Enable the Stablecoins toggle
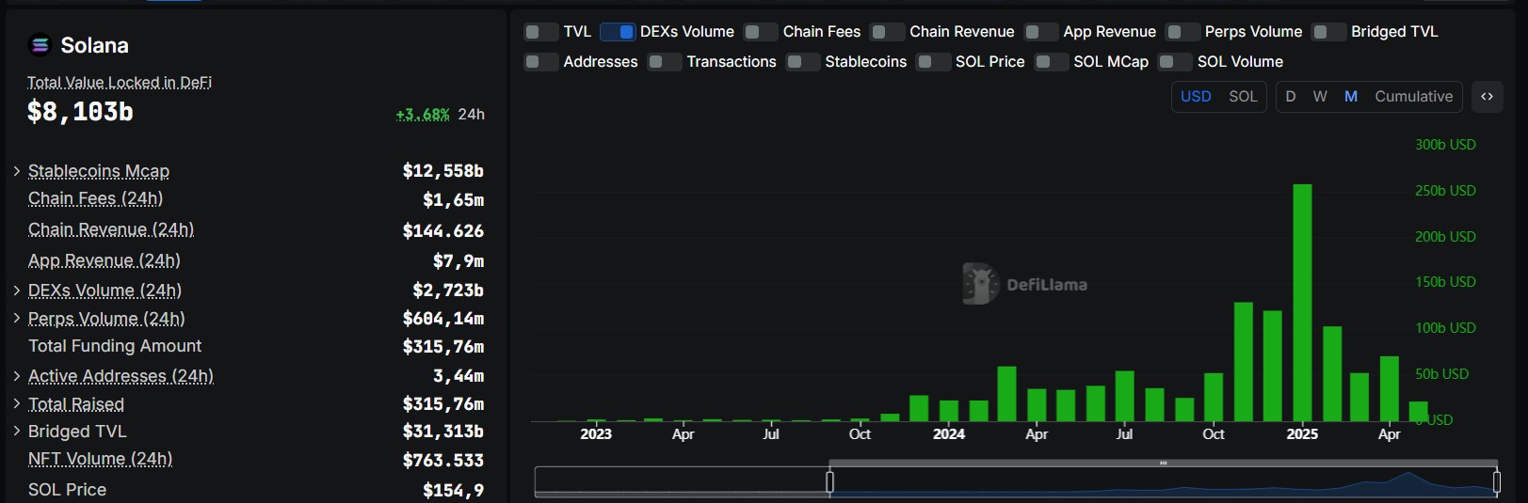 pos(803,62)
